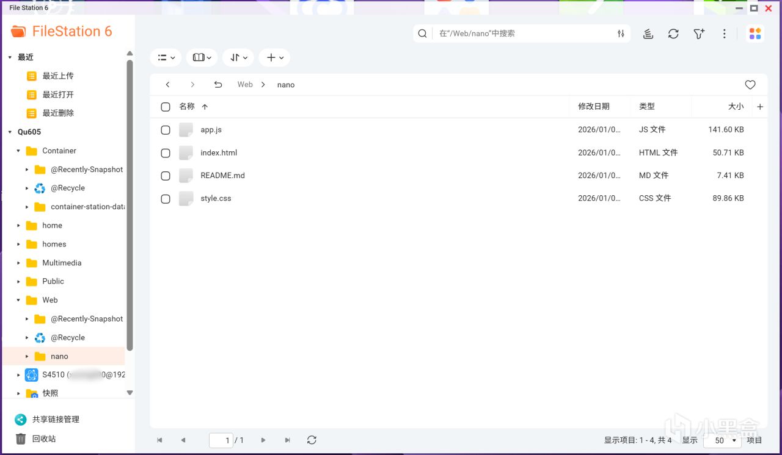Expand the Public folder
The height and width of the screenshot is (455, 782).
pyautogui.click(x=18, y=282)
